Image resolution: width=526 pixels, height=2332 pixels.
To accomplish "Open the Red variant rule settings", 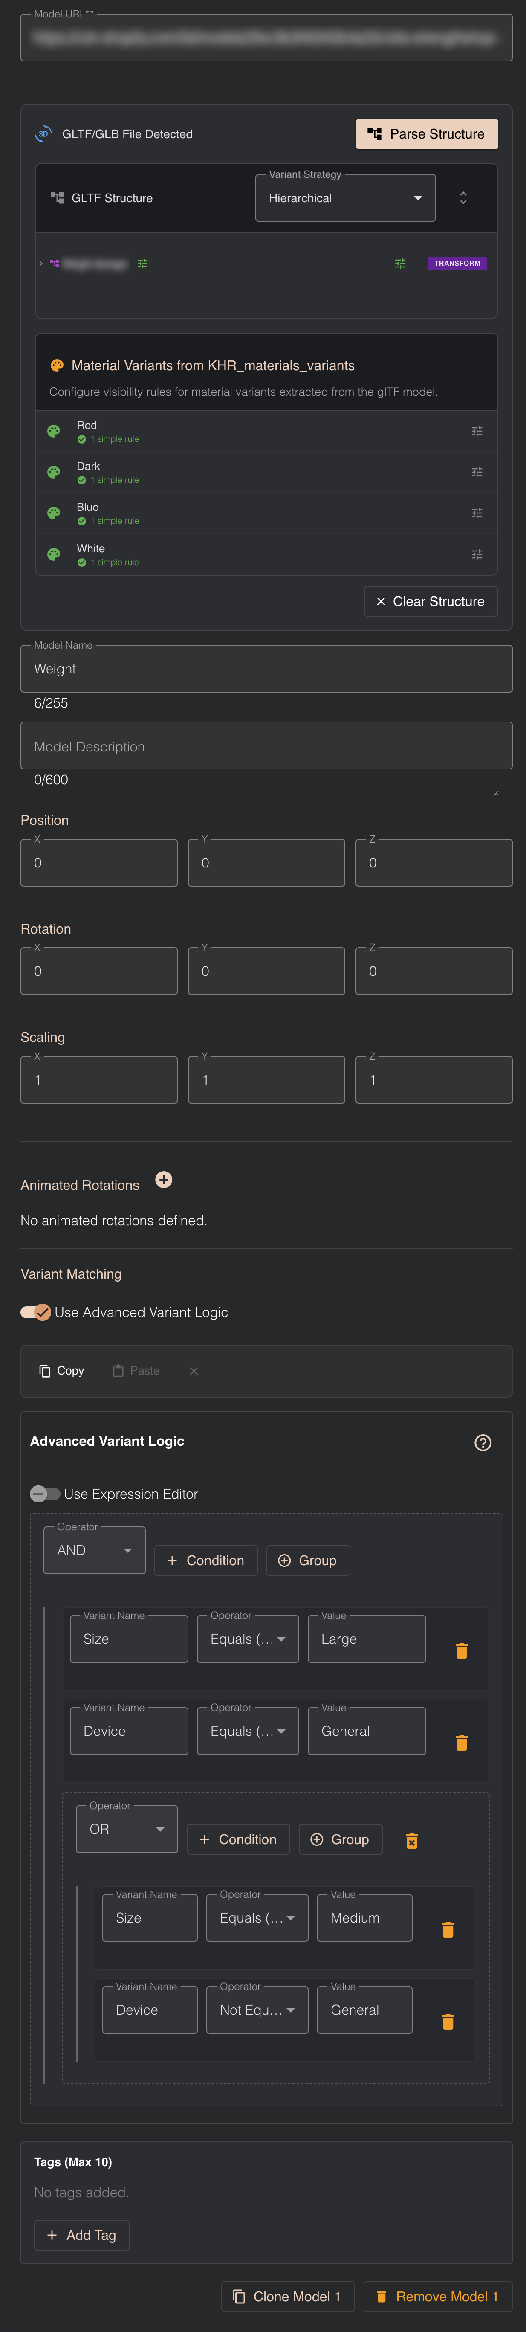I will pos(478,430).
